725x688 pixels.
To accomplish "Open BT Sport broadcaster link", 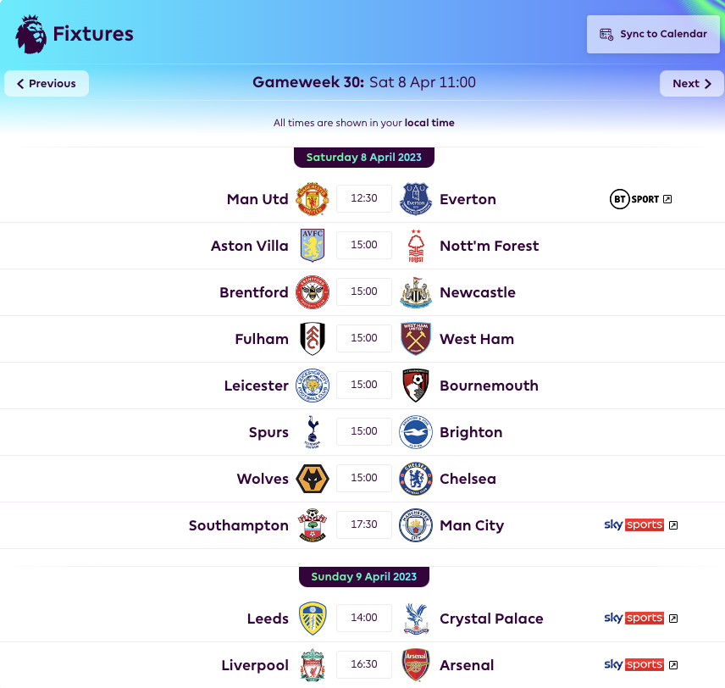I will click(641, 199).
